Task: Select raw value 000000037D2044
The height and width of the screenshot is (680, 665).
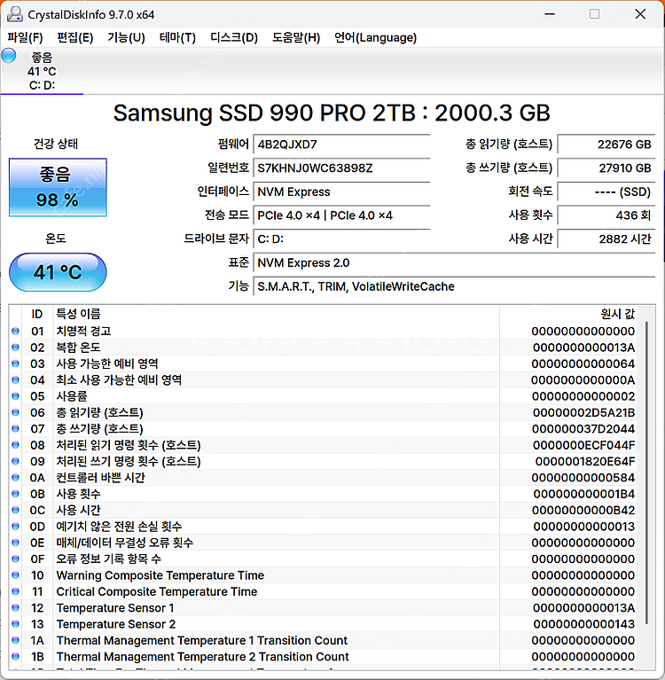Action: [x=583, y=429]
